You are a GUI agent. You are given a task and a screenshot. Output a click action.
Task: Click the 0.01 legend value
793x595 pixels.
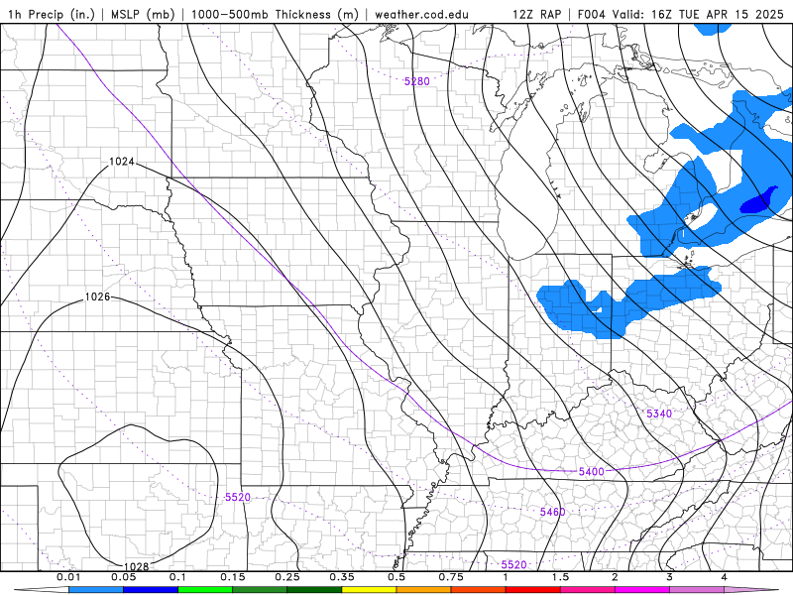[68, 577]
